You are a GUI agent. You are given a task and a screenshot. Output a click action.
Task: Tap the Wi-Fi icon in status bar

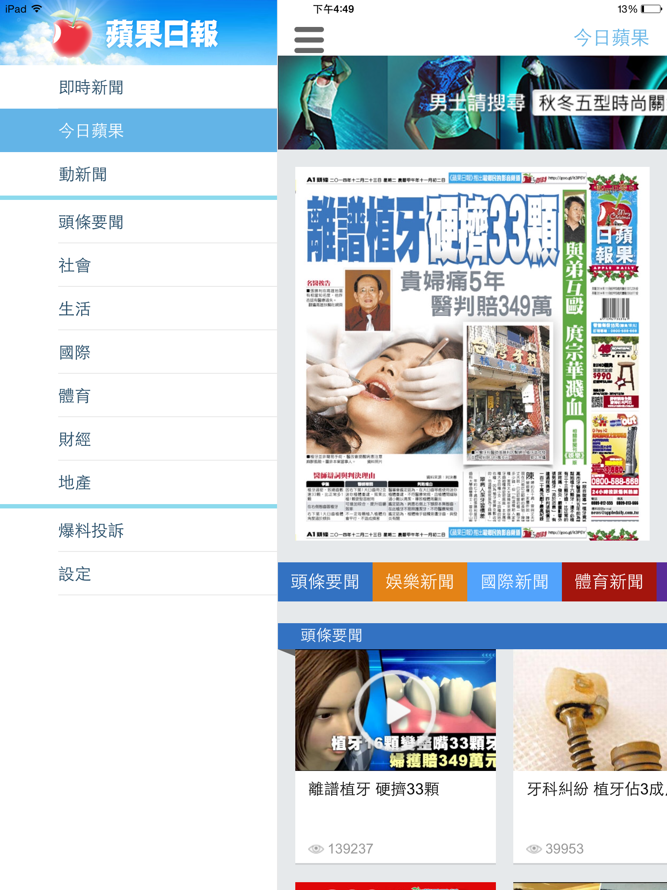pos(37,9)
